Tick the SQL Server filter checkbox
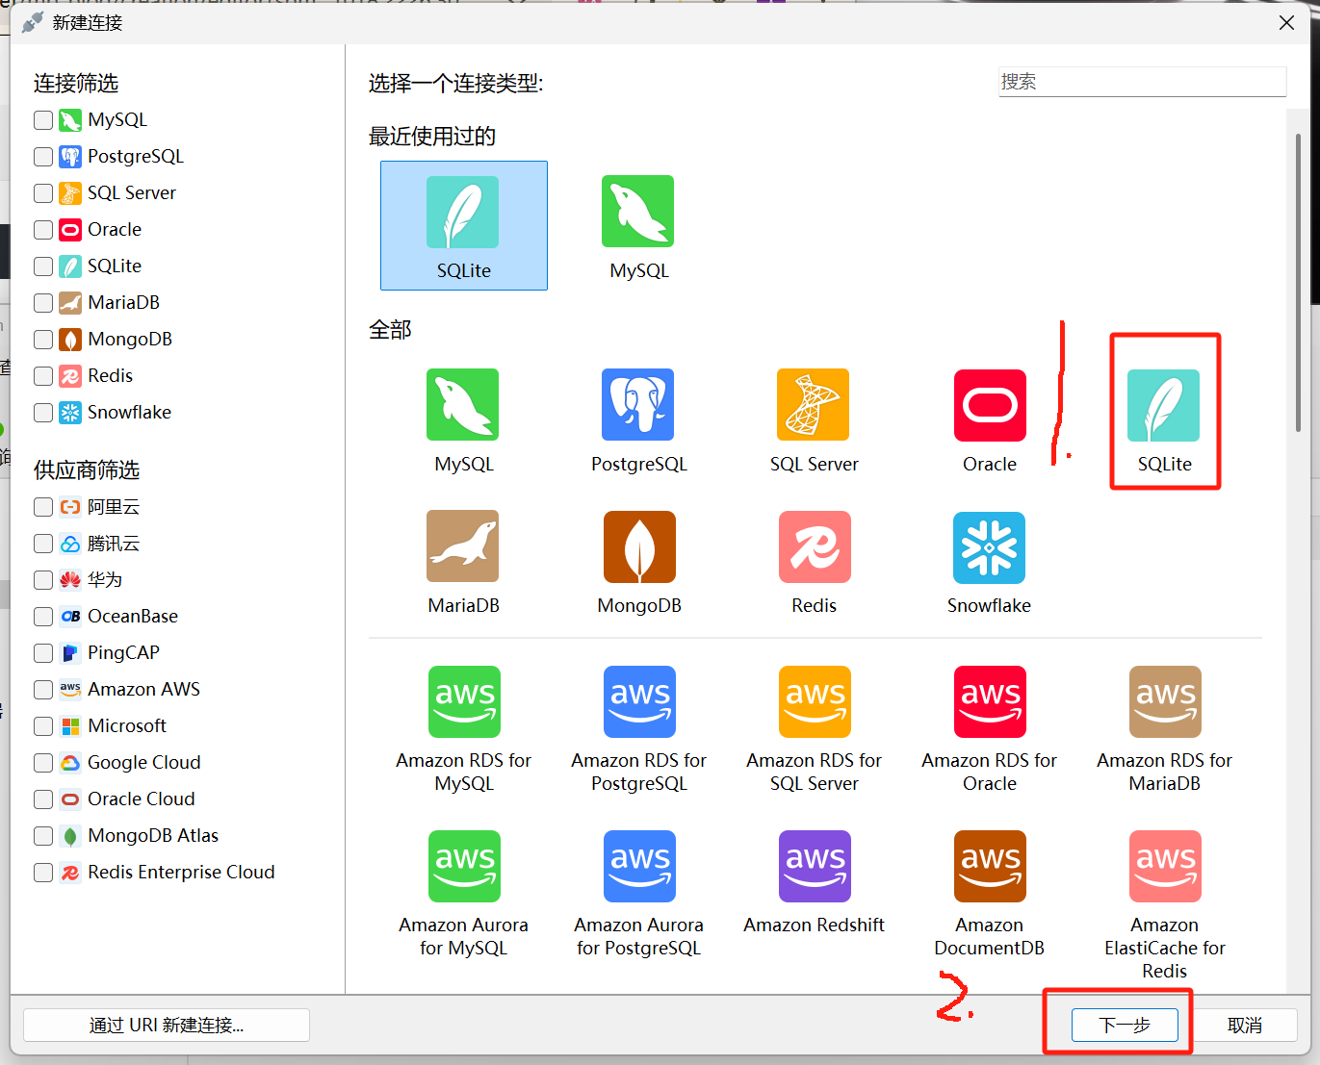 43,193
